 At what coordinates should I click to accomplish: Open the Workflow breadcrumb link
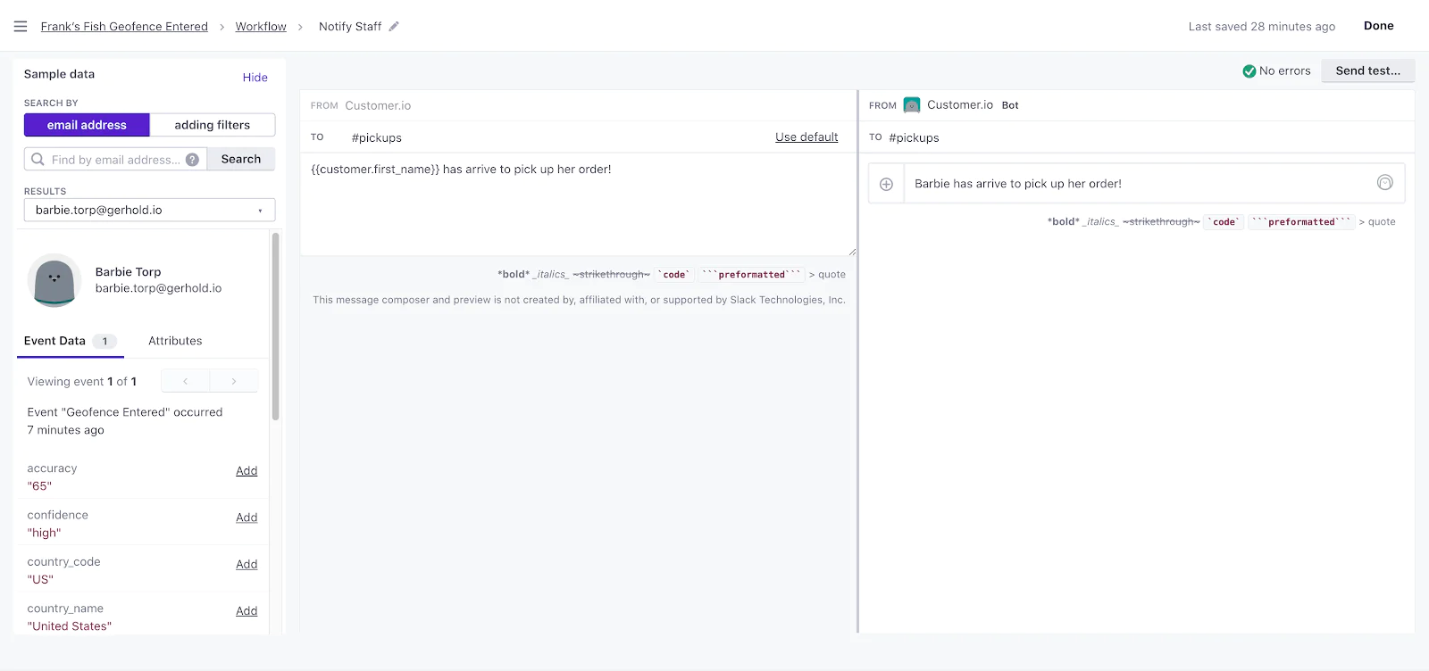(261, 27)
